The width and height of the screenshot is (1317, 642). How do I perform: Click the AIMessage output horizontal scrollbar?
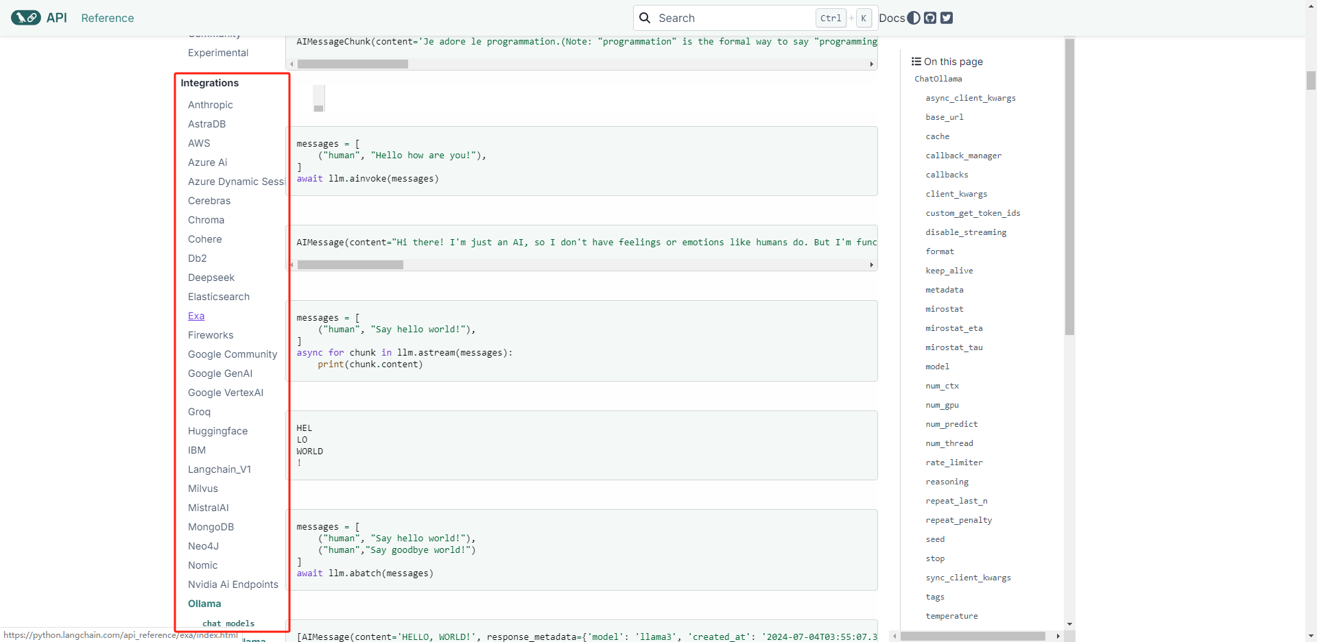[x=351, y=264]
